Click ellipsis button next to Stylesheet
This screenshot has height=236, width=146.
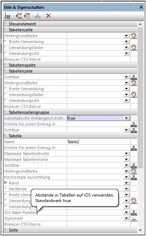134,218
